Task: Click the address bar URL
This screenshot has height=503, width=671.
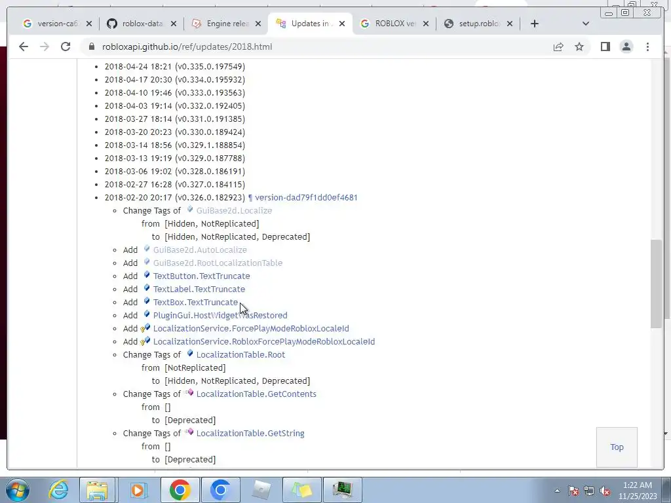Action: click(x=187, y=47)
